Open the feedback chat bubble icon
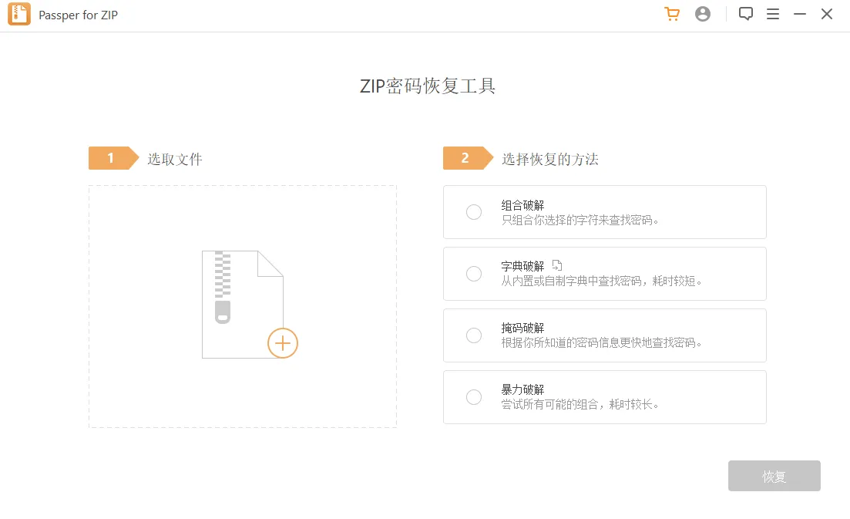 pyautogui.click(x=746, y=14)
